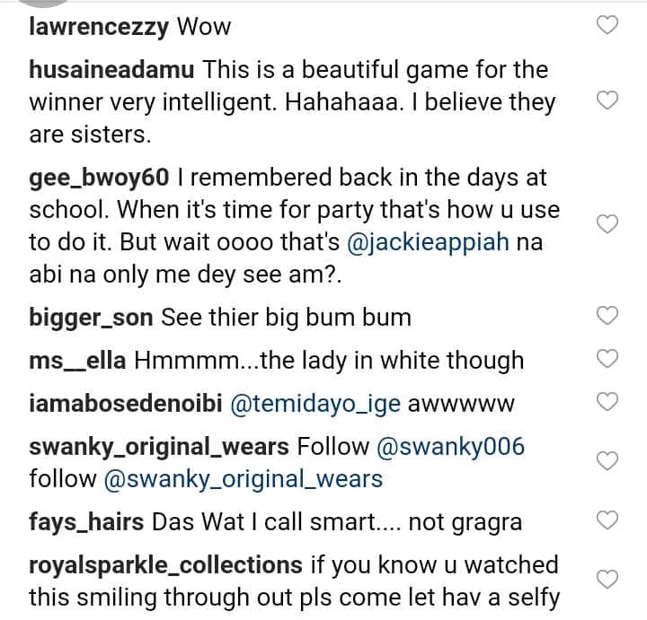This screenshot has width=647, height=620.
Task: Open @temidayo_ige mention
Action: pos(316,404)
